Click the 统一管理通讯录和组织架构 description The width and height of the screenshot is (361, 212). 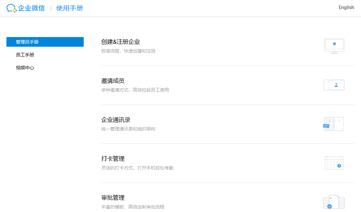pyautogui.click(x=128, y=129)
